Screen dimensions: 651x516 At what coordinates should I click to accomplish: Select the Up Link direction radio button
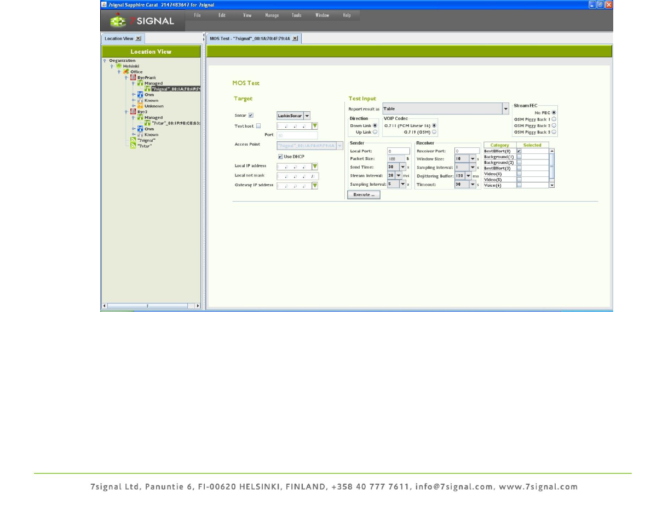click(x=375, y=132)
